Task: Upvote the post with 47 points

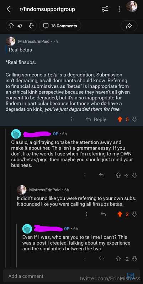Action: (x=11, y=26)
